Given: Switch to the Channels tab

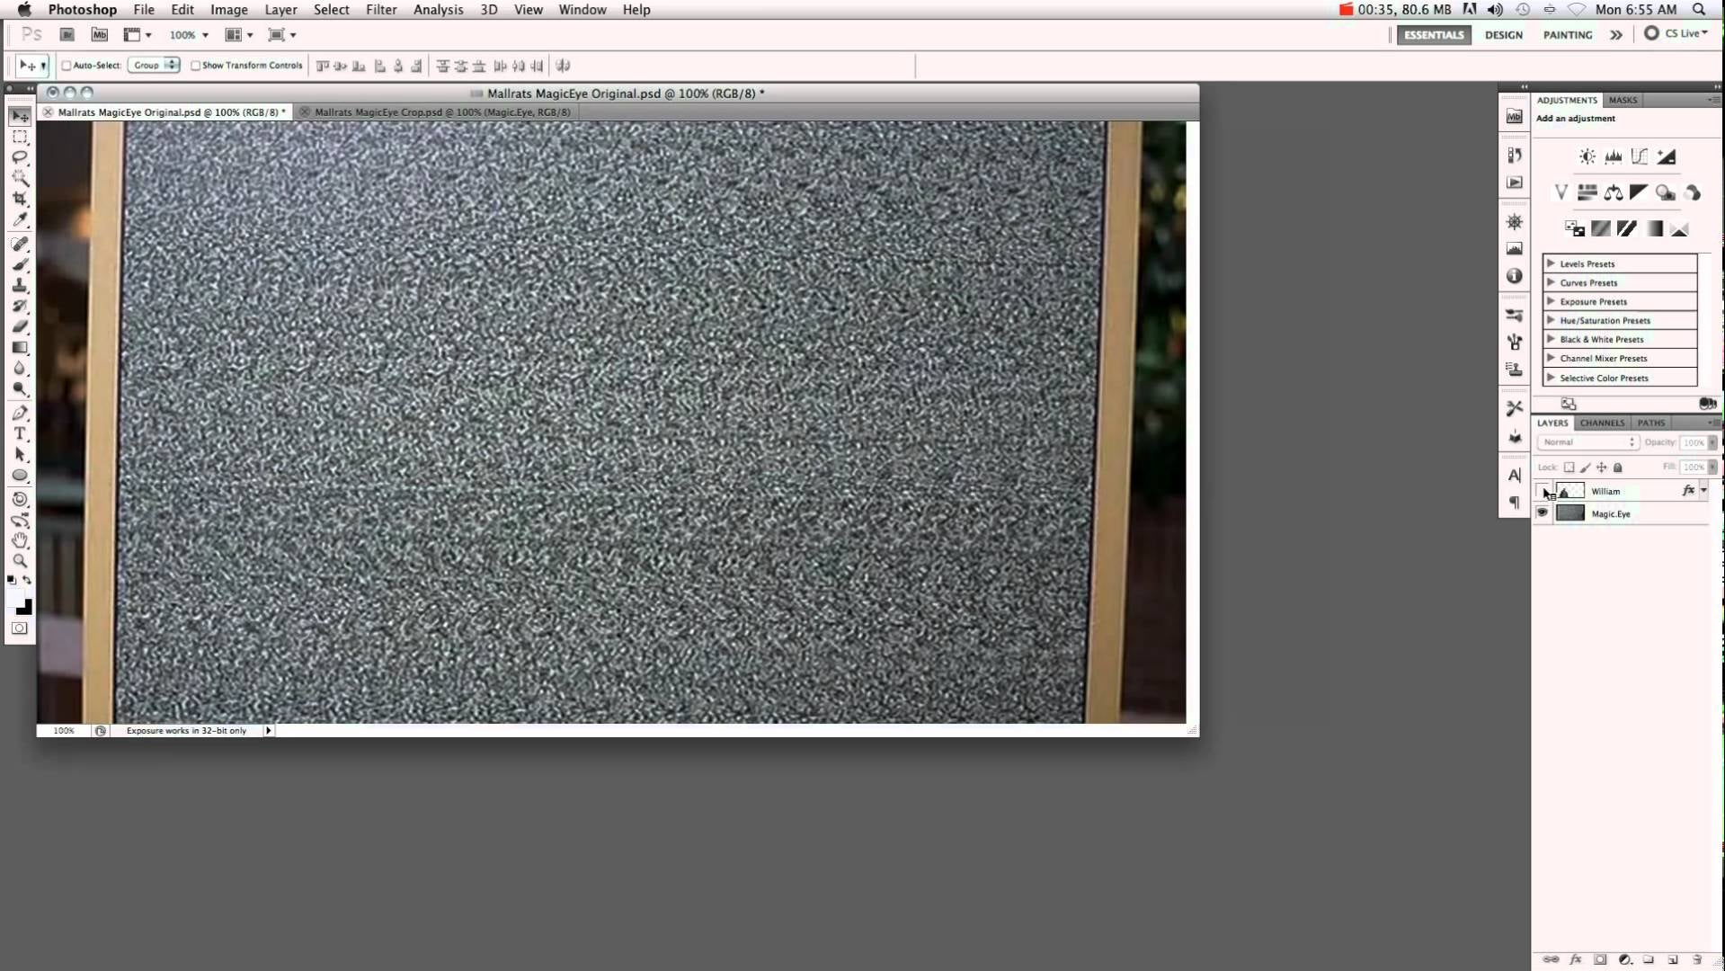Looking at the screenshot, I should [1602, 423].
